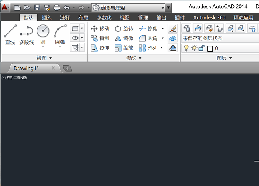Open the Customize Quick Access Toolbar dropdown
The height and width of the screenshot is (186, 259).
click(168, 7)
